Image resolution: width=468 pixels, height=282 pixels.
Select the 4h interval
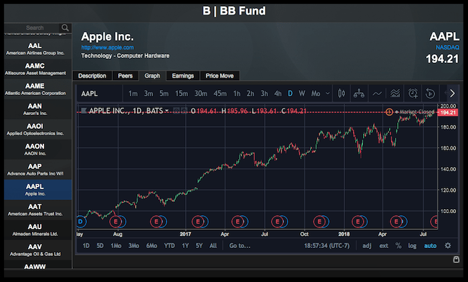(278, 94)
